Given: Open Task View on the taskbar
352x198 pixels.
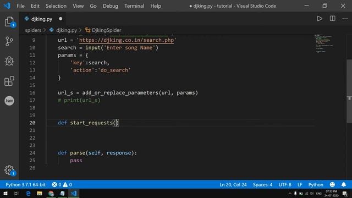Looking at the screenshot, I should coord(16,193).
